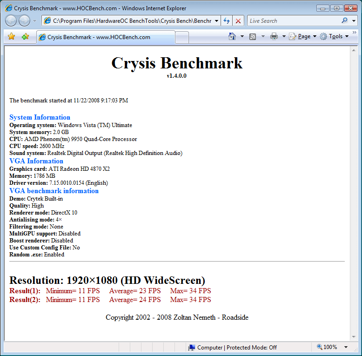Click the address bar path field
This screenshot has height=356, width=362.
tap(128, 21)
